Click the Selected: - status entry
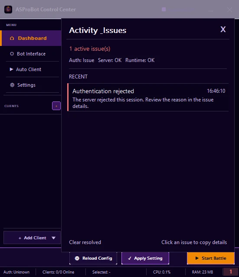 pos(101,272)
